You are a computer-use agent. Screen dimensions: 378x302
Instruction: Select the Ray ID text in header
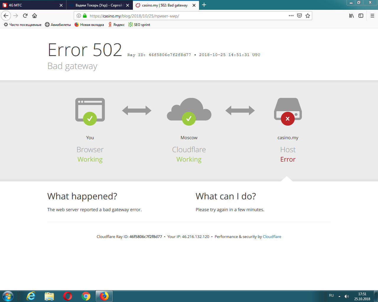point(159,55)
